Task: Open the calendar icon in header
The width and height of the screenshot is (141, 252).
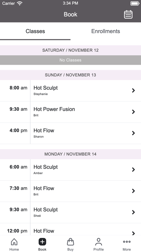Action: click(x=128, y=14)
